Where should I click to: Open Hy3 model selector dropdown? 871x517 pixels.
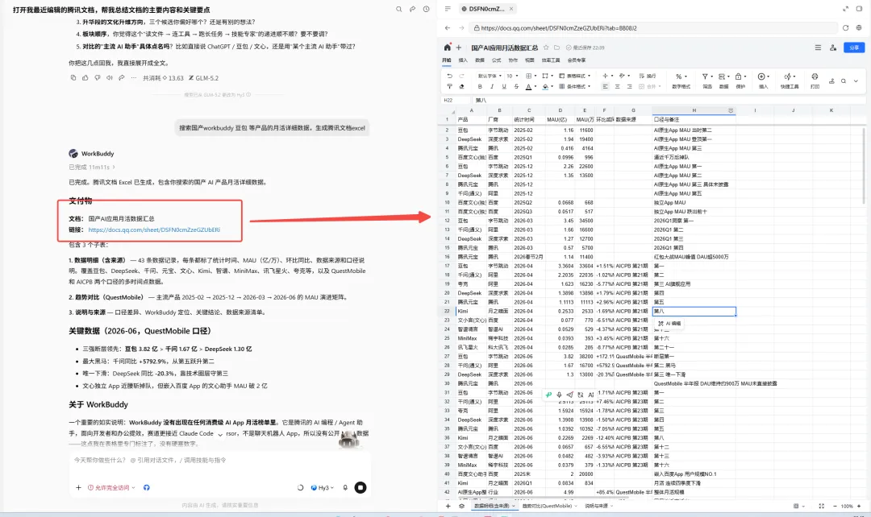pyautogui.click(x=323, y=487)
